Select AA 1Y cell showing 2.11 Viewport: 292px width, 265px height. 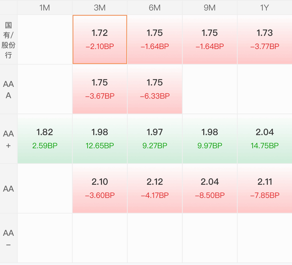tap(265, 188)
